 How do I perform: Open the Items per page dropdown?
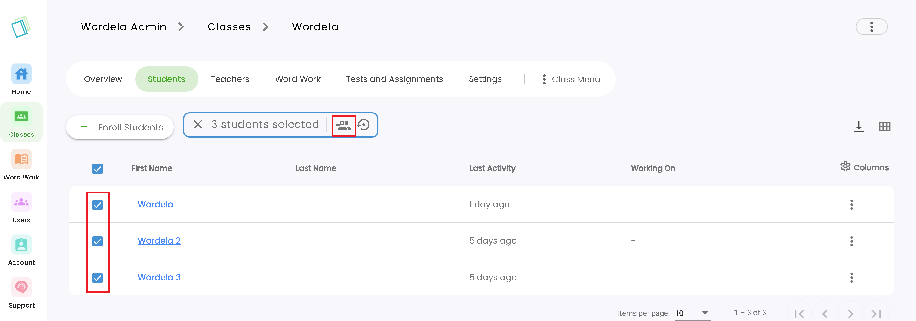pos(690,313)
